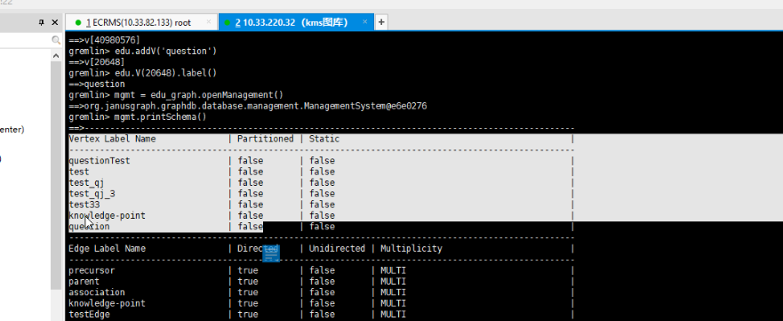Image resolution: width=783 pixels, height=321 pixels.
Task: Pin the left side panel
Action: tap(42, 22)
